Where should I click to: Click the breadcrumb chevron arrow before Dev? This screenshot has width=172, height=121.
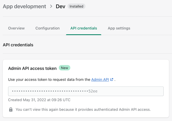pyautogui.click(x=51, y=6)
